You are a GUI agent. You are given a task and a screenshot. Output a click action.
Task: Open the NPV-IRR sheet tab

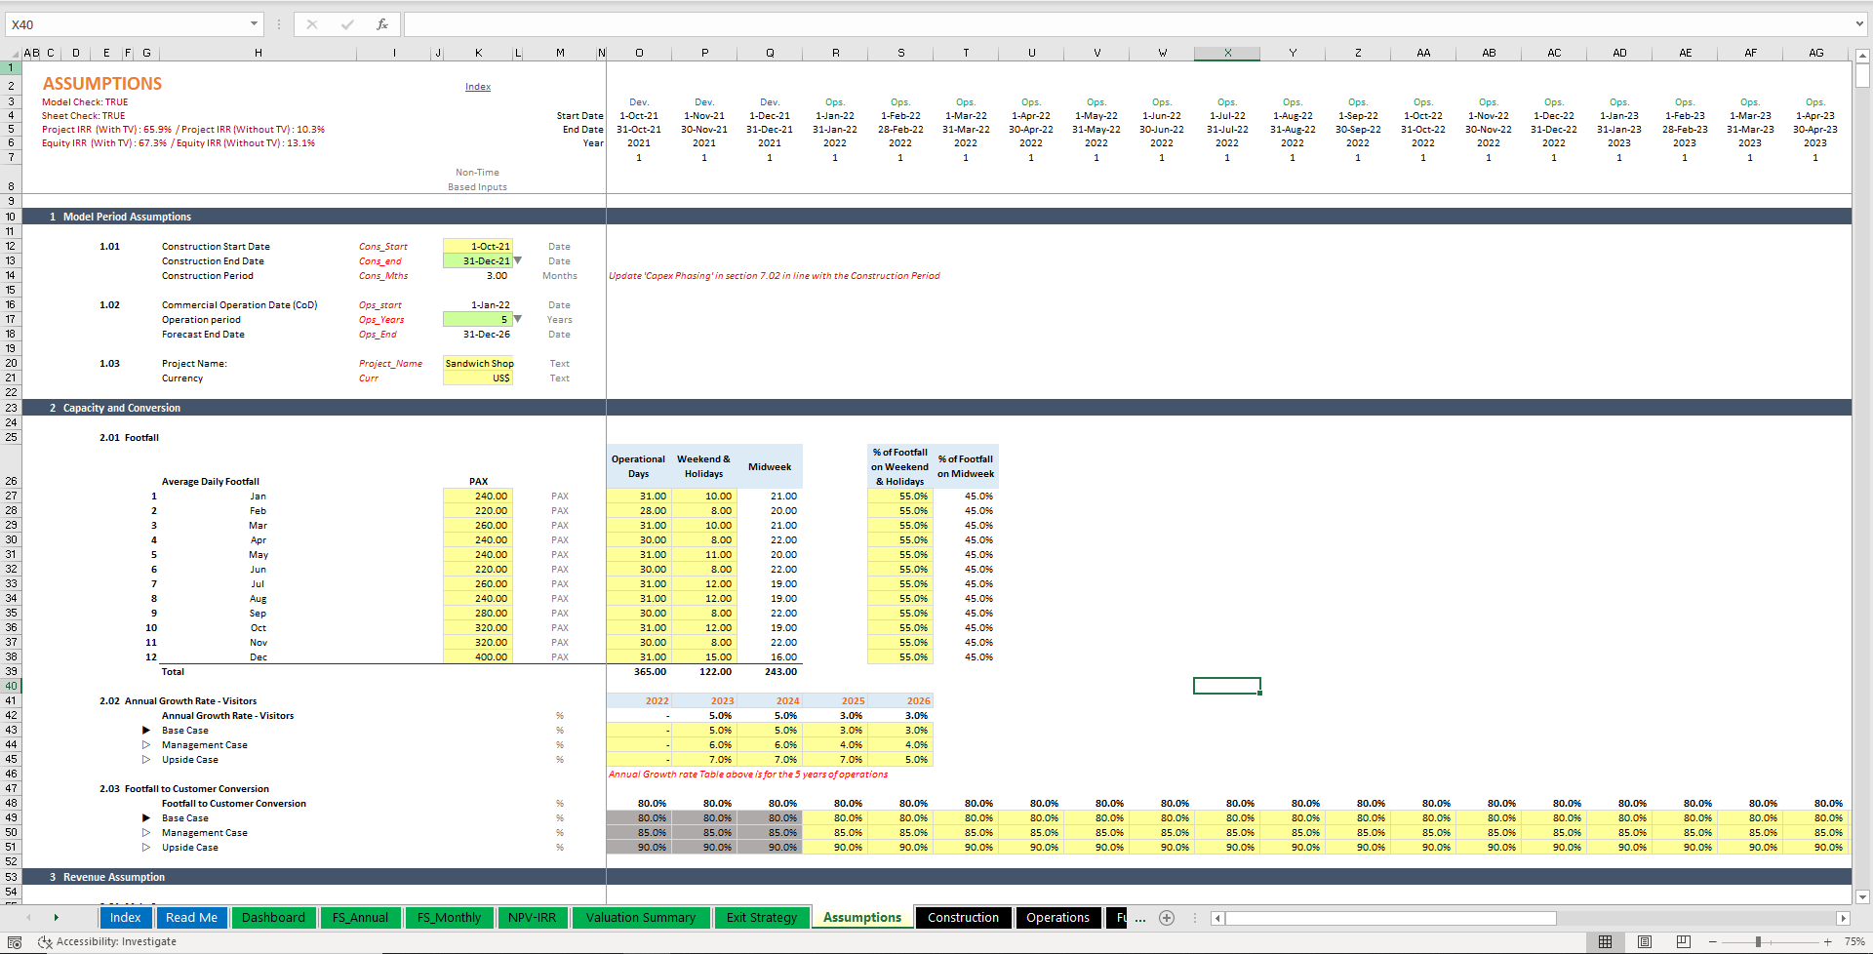point(533,917)
